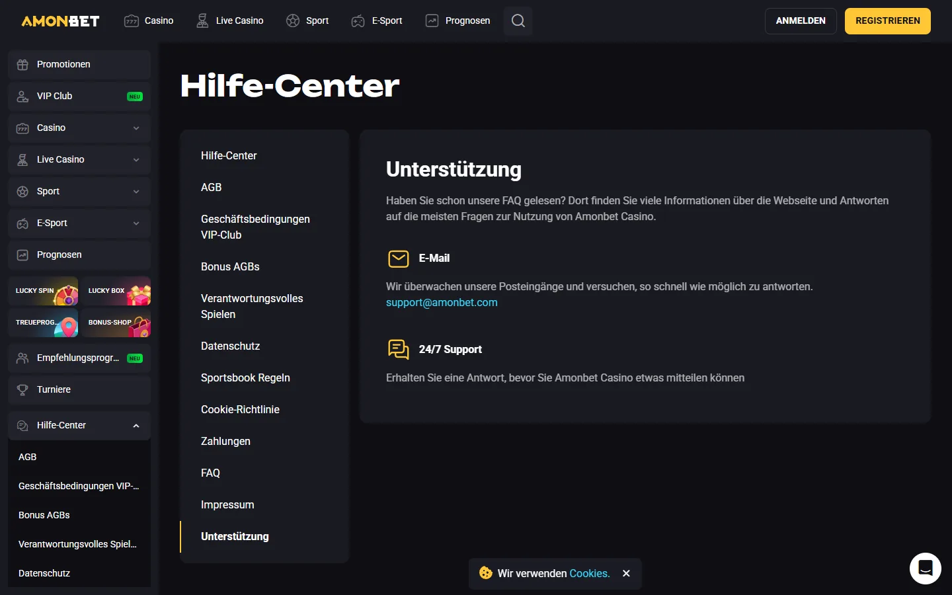Select Unterstützung in help menu
The height and width of the screenshot is (595, 952).
point(235,536)
